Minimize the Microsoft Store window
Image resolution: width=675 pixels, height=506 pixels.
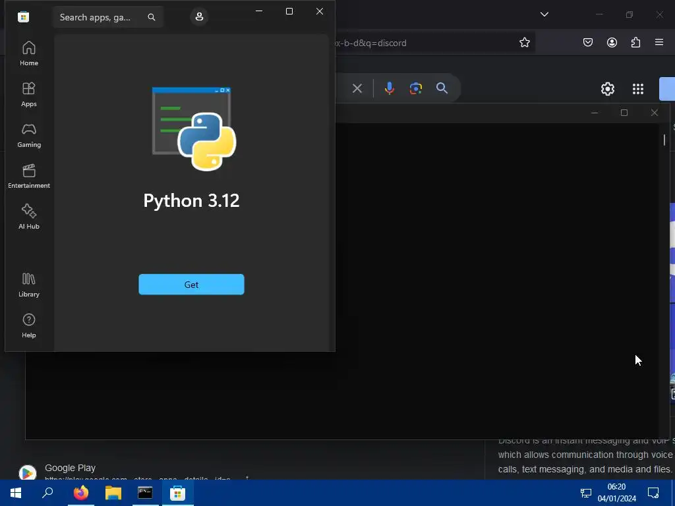[x=259, y=11]
